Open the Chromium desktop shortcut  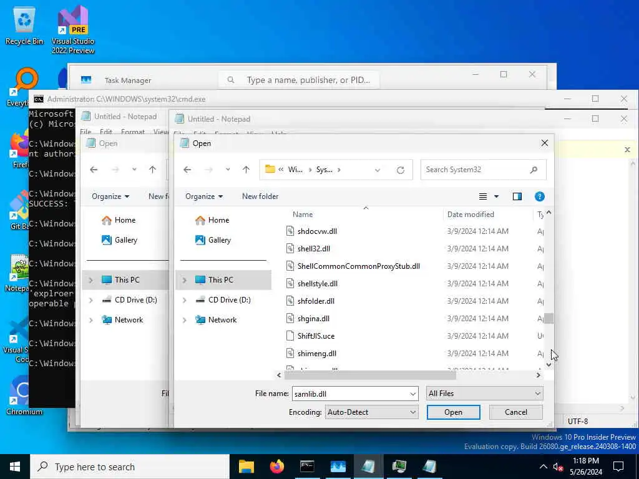click(24, 395)
